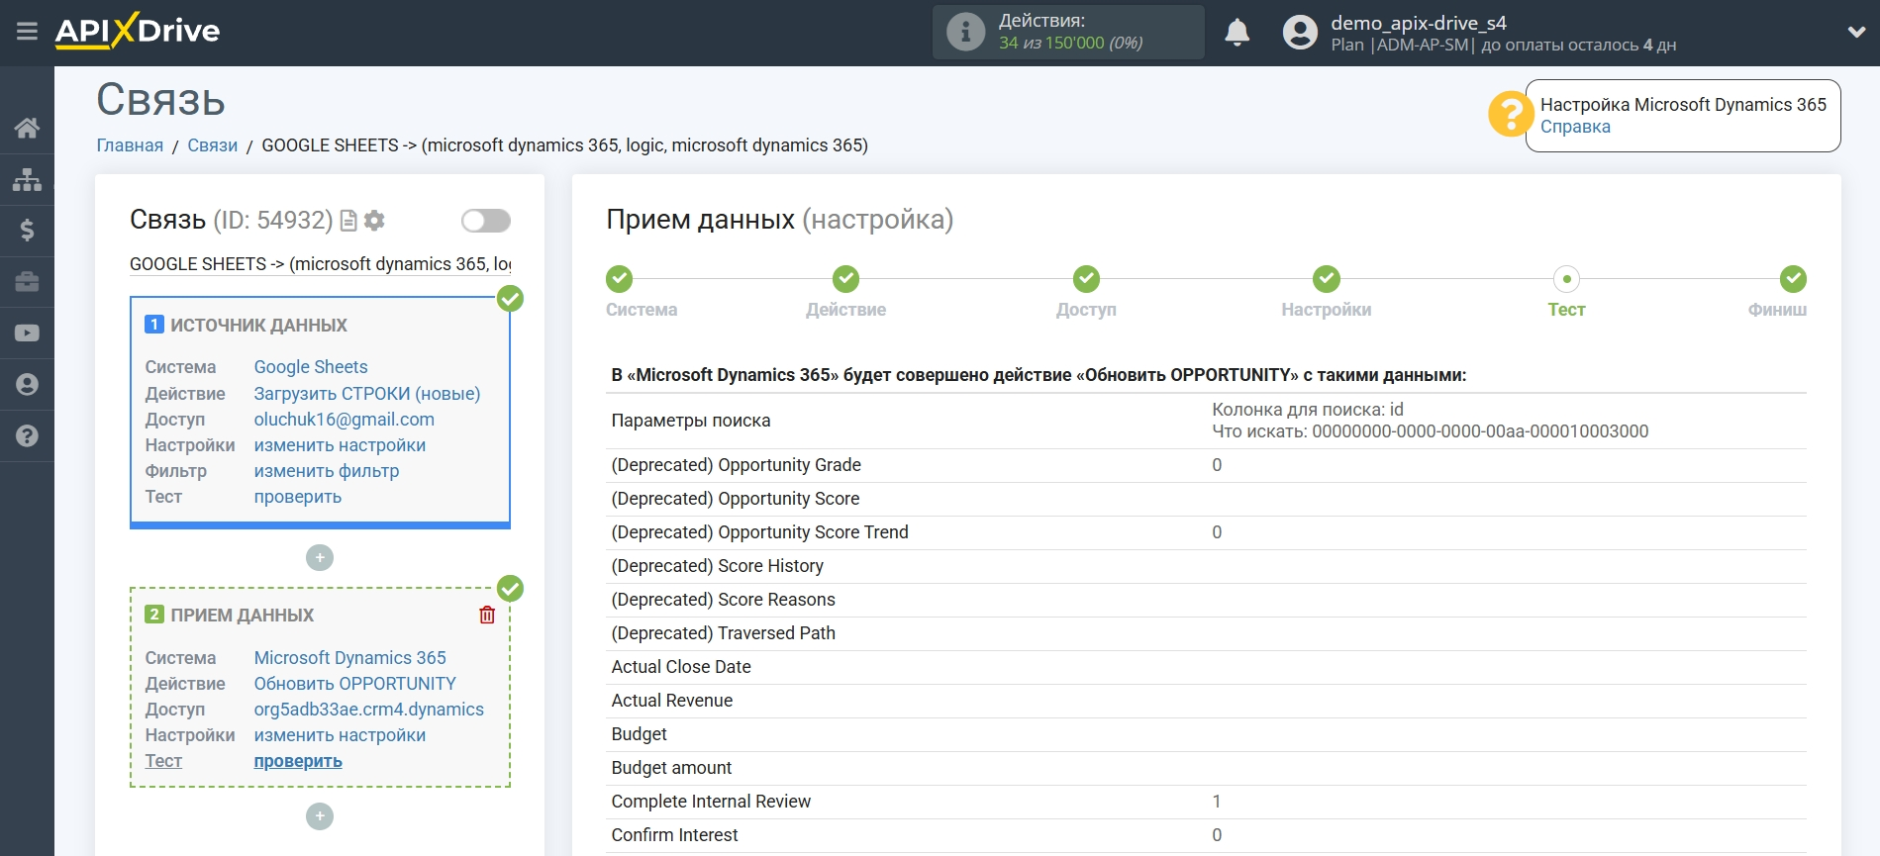This screenshot has height=856, width=1880.
Task: Click the Параметры поиска row label
Action: coord(691,421)
